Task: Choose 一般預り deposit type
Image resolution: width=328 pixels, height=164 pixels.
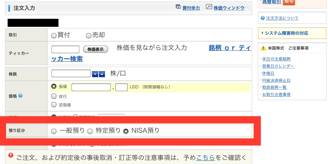Action: click(x=54, y=131)
